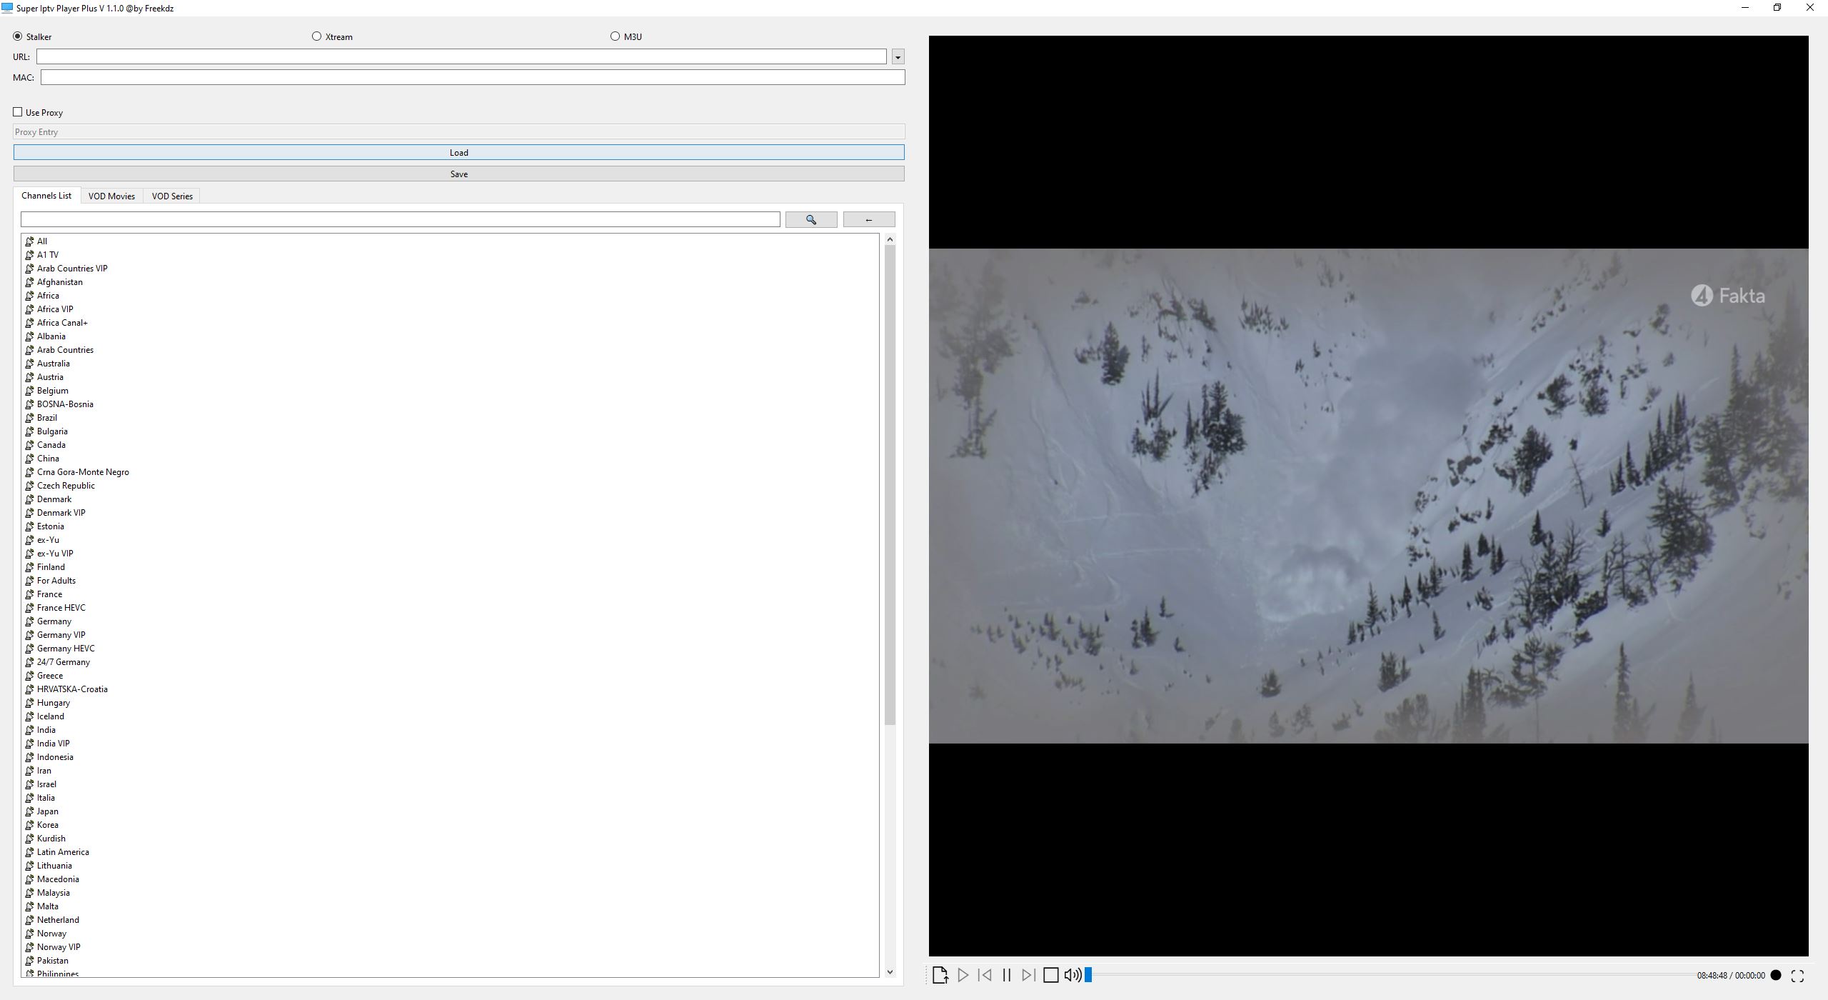
Task: Click the black record circle button
Action: pyautogui.click(x=1776, y=975)
